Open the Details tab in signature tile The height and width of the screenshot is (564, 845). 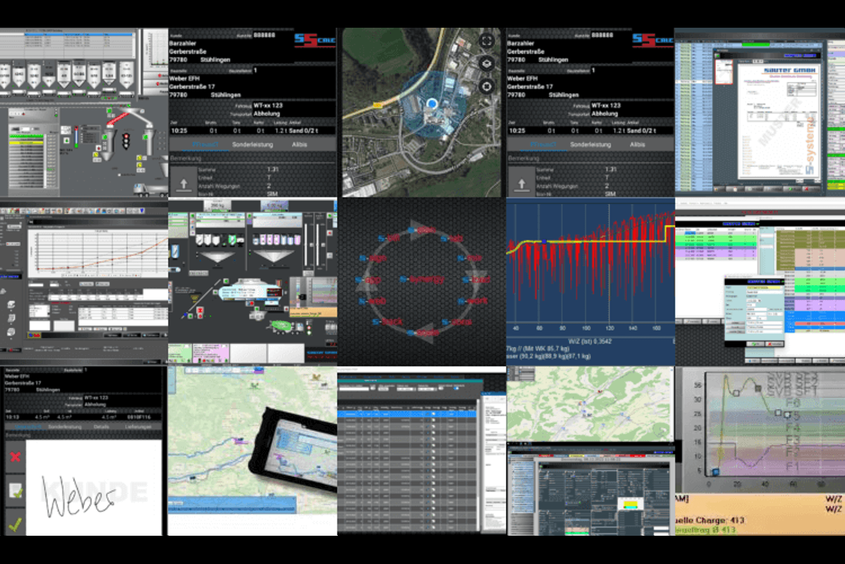point(101,427)
